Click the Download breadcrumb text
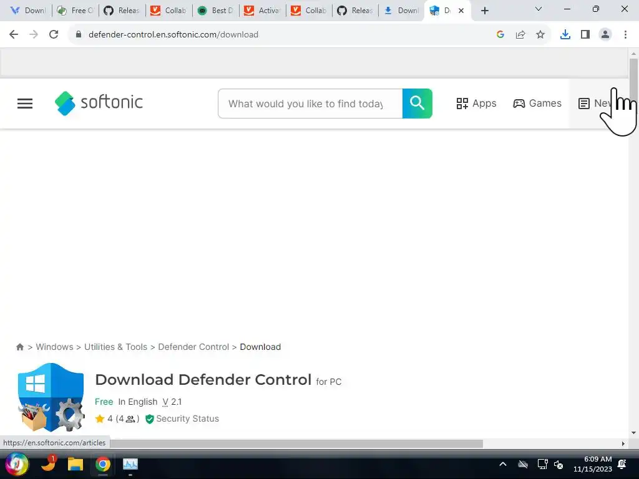Image resolution: width=639 pixels, height=479 pixels. tap(260, 347)
